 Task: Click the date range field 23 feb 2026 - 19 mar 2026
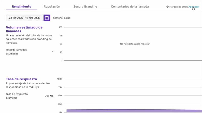pyautogui.click(x=24, y=18)
